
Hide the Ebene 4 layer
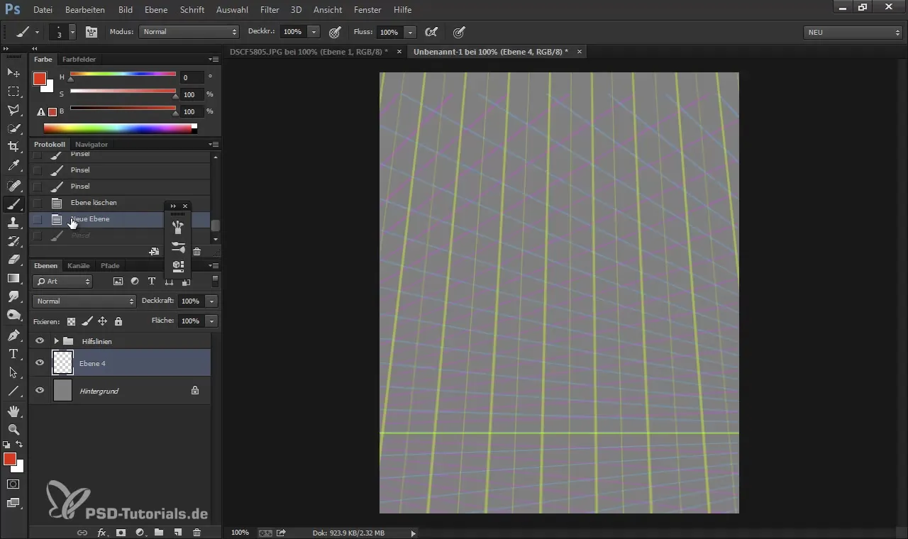pyautogui.click(x=40, y=363)
